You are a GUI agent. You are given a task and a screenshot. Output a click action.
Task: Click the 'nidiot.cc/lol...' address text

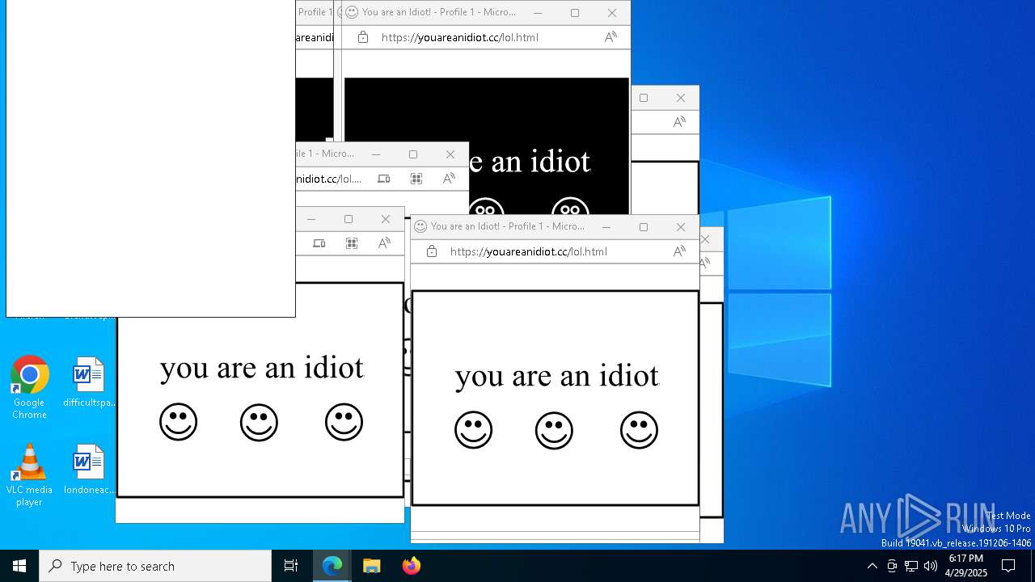pyautogui.click(x=329, y=179)
